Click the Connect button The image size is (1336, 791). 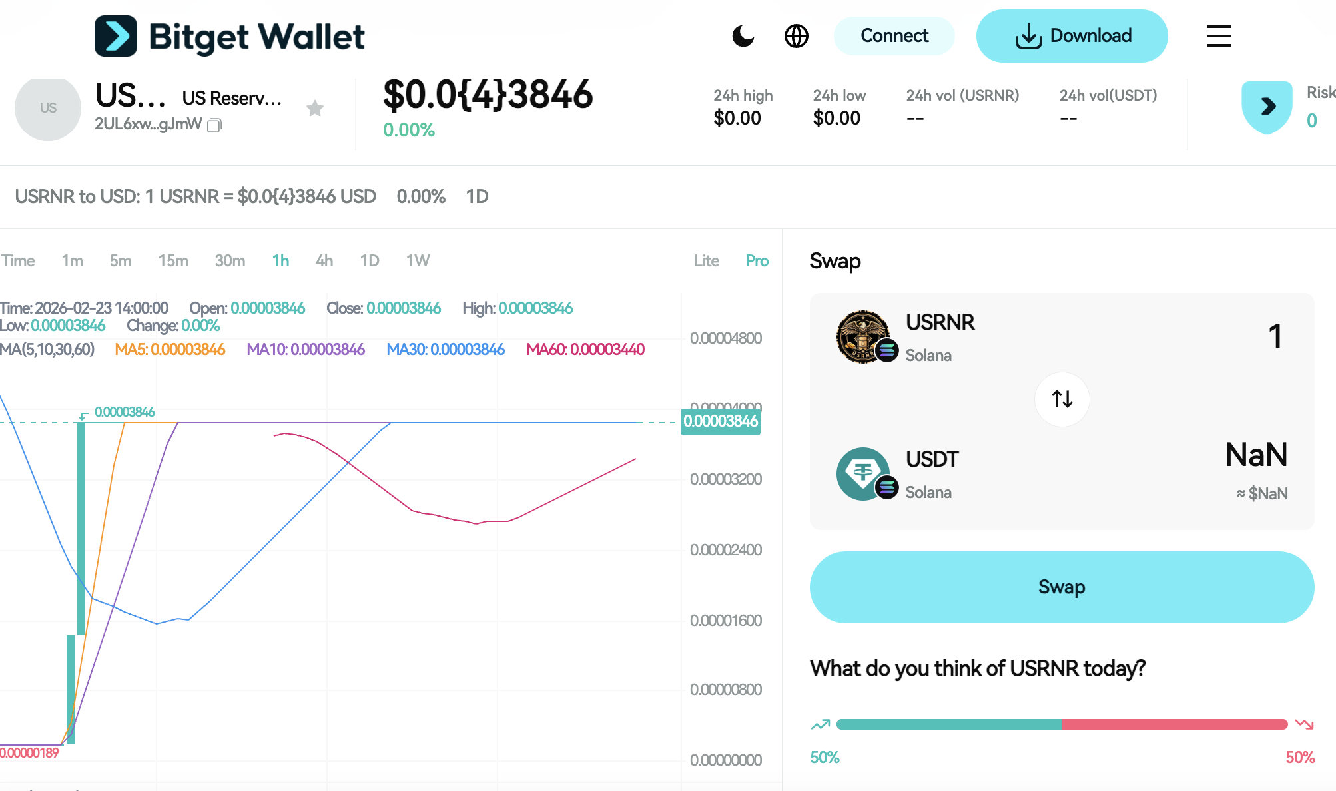click(894, 36)
